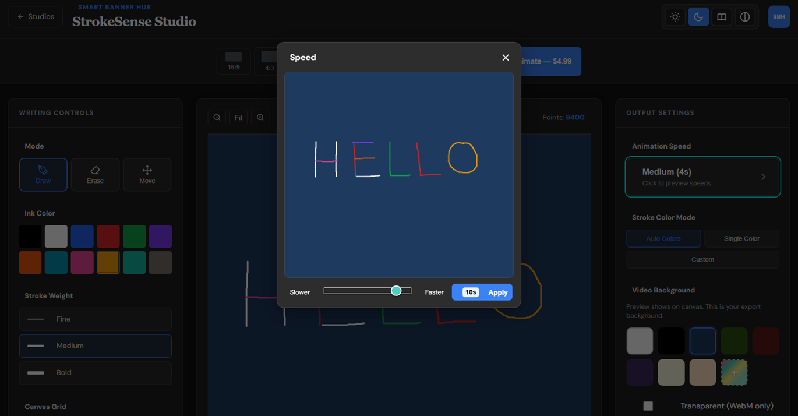This screenshot has width=798, height=416.
Task: Enable Transparent (WebM only) export
Action: pos(648,406)
